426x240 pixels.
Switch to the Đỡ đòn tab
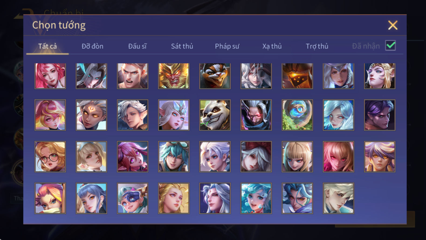[x=92, y=46]
